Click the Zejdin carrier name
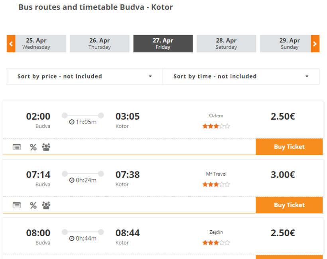 [x=216, y=232]
